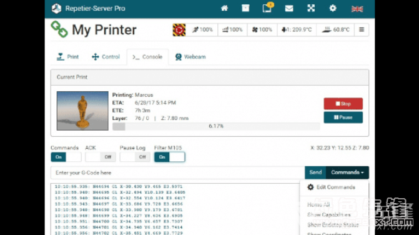Switch to the Webcam tab
Image resolution: width=419 pixels, height=235 pixels.
point(190,57)
